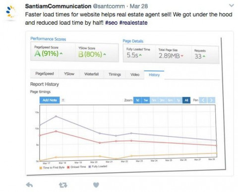Set zoom range to All
This screenshot has height=192, width=238.
click(x=186, y=100)
